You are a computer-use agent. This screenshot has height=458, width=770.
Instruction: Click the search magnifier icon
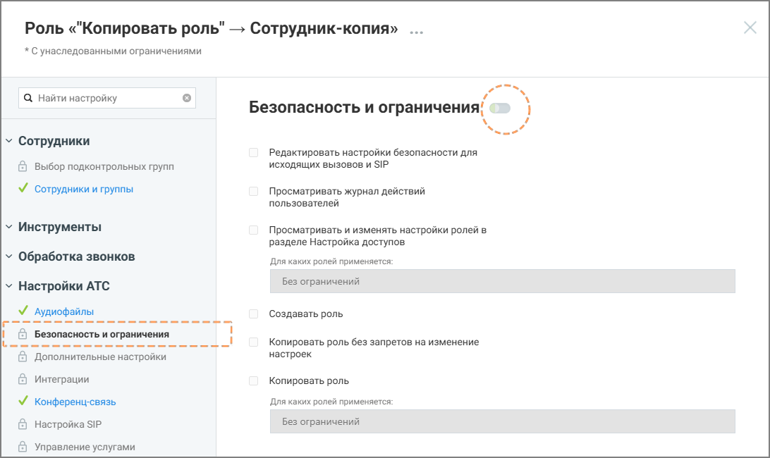28,98
